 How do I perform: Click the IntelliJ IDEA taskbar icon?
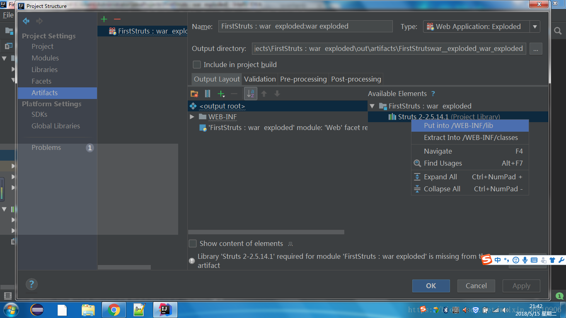click(x=165, y=310)
